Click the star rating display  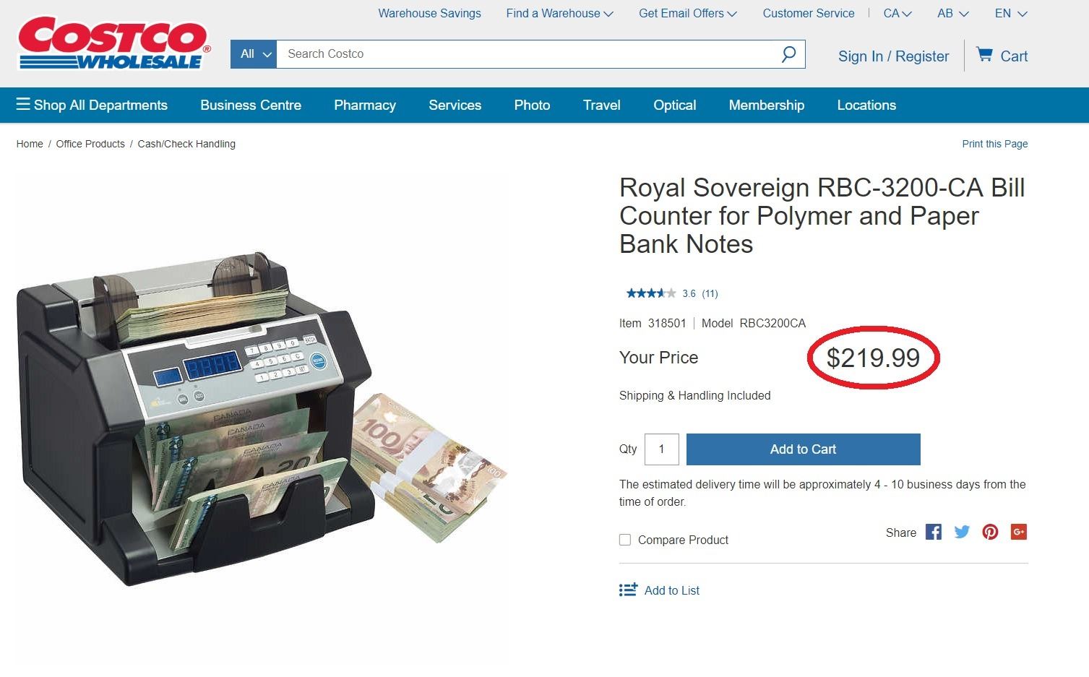[651, 293]
